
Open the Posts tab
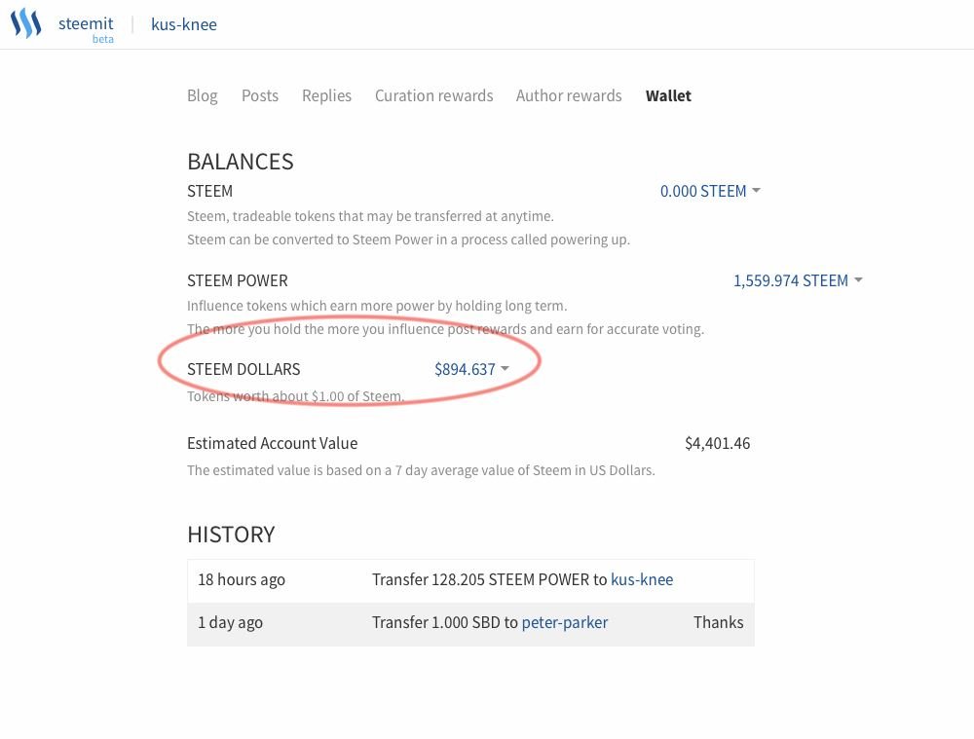(x=260, y=95)
